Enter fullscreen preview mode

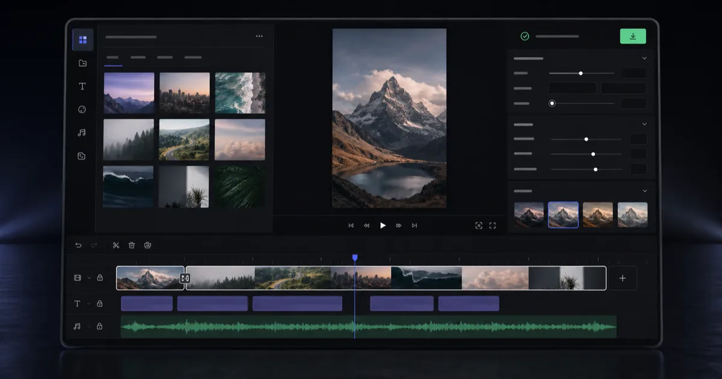pos(493,226)
